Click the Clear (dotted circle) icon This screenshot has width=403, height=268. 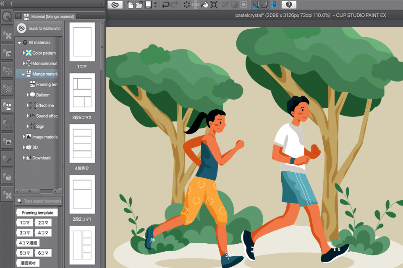[187, 5]
